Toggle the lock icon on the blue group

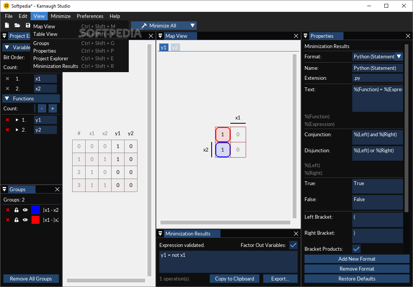coord(16,210)
